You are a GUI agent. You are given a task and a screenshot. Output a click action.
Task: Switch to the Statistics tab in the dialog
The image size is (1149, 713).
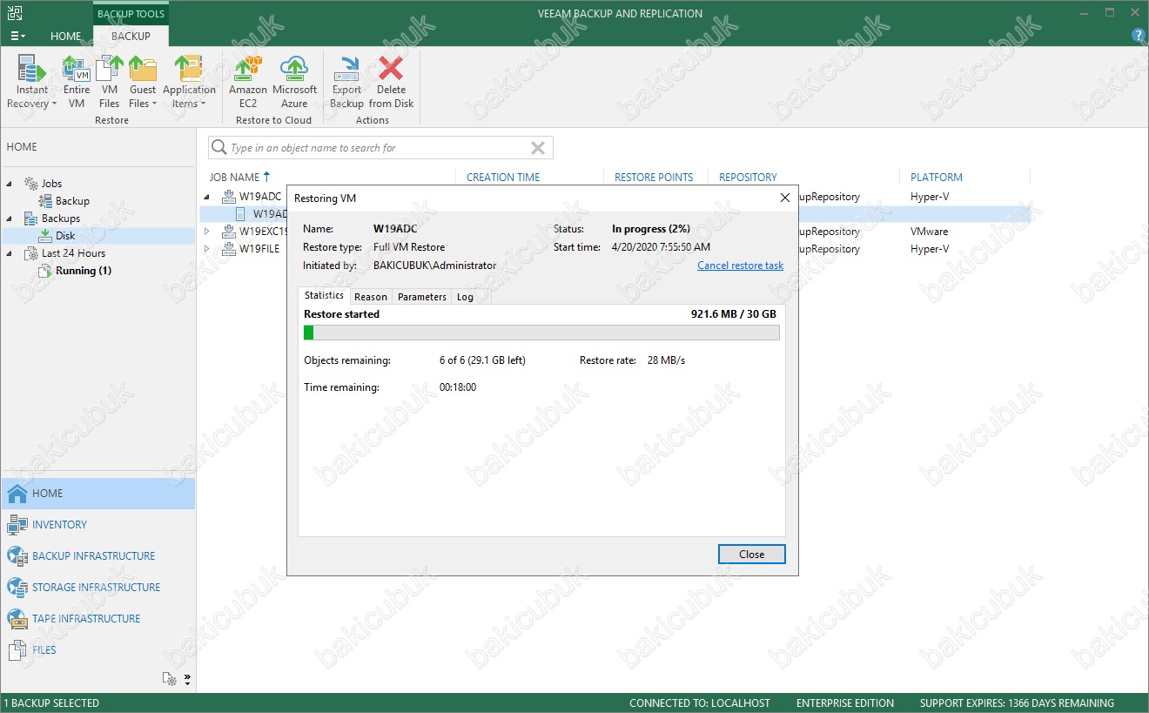click(324, 296)
